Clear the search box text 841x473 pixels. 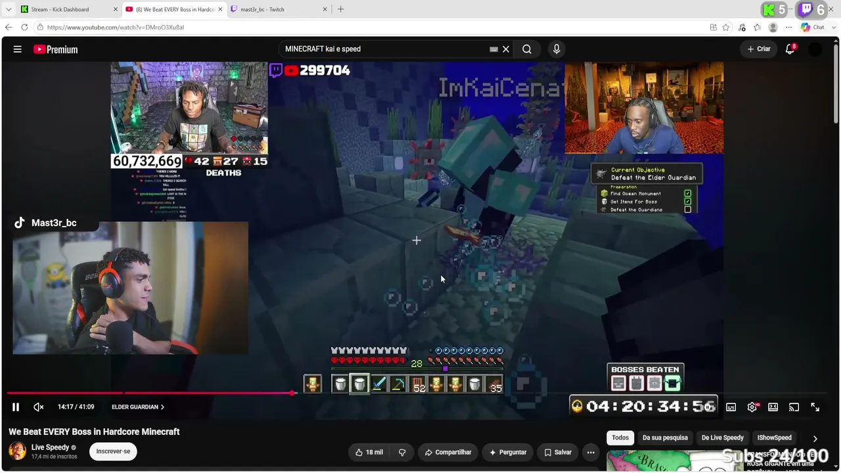point(506,49)
